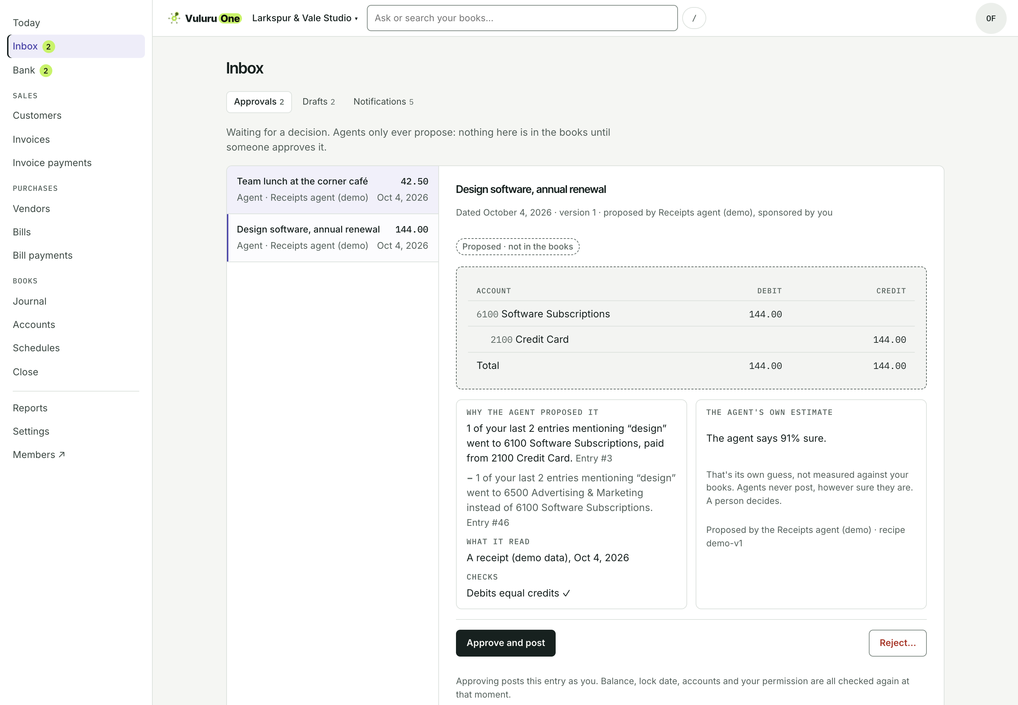Switch to the Notifications tab
The width and height of the screenshot is (1018, 705).
383,102
